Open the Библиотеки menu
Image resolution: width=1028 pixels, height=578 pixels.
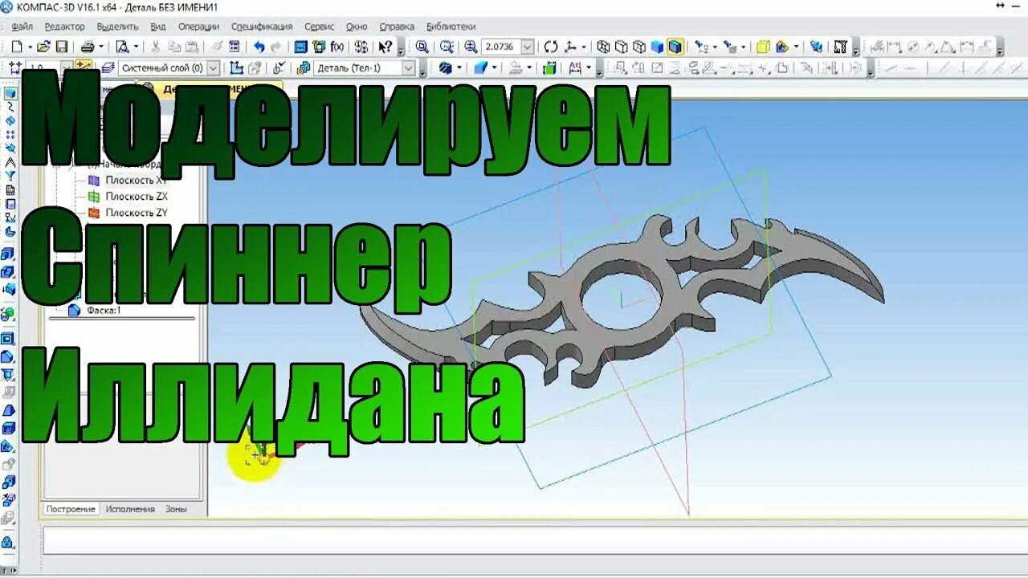pyautogui.click(x=451, y=26)
